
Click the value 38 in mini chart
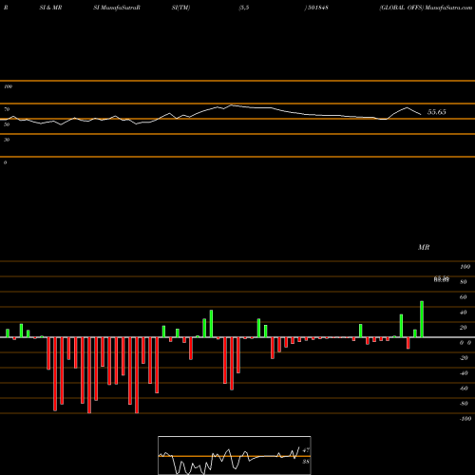point(306,462)
